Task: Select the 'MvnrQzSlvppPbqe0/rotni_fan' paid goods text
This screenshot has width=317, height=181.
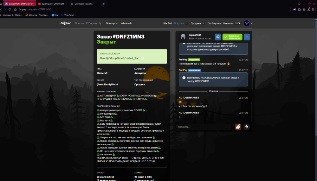Action: 120,58
